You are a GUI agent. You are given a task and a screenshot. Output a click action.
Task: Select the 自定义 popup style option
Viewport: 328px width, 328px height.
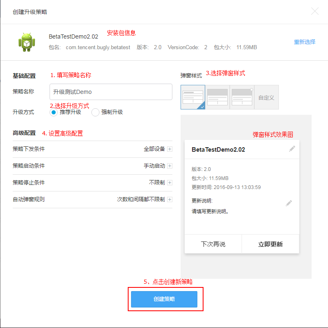tap(266, 98)
